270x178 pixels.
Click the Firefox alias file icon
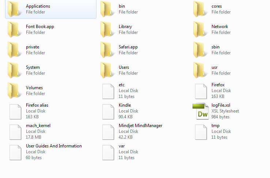[x=15, y=112]
